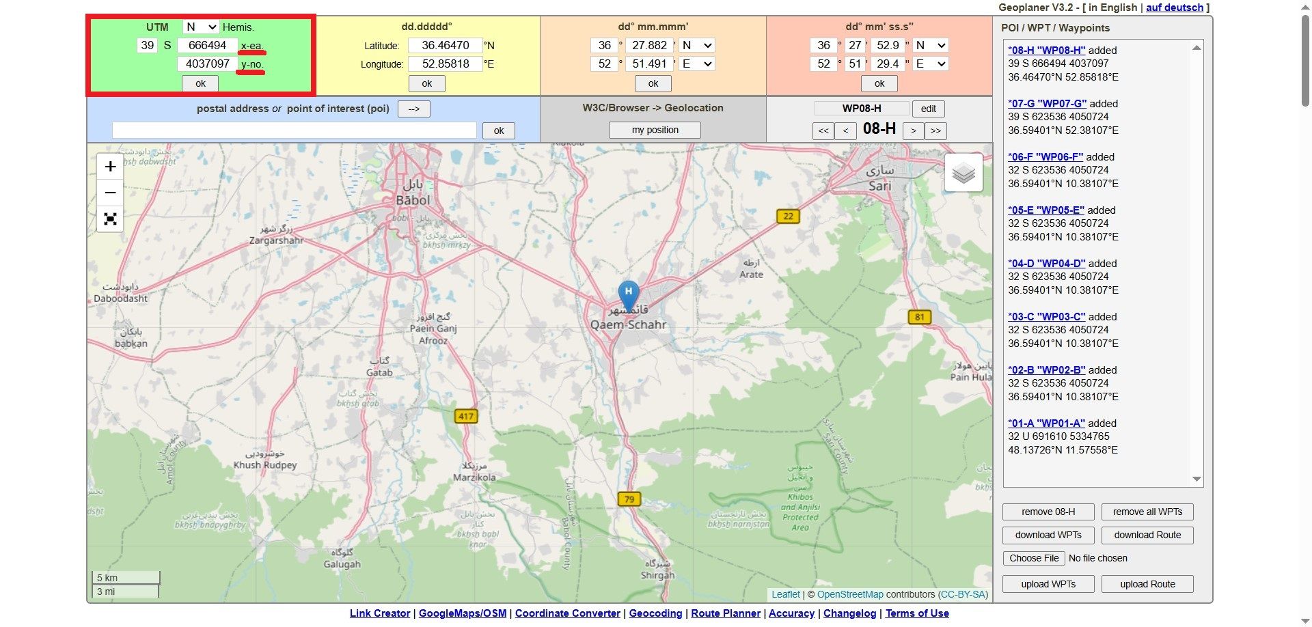Open the E/W dropdown in dd° mm' ss.s" panel
This screenshot has height=627, width=1312.
click(931, 64)
